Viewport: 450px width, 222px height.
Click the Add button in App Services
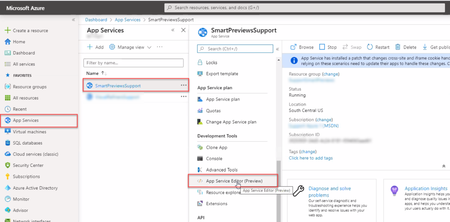point(95,47)
